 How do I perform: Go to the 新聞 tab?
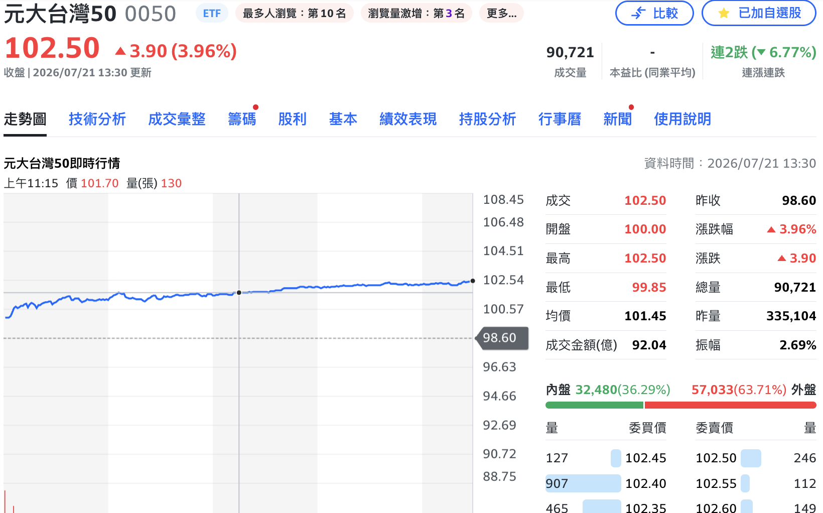click(617, 119)
